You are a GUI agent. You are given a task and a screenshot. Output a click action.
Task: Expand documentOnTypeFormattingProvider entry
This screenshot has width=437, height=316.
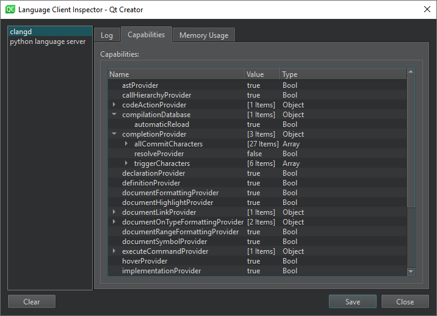pos(114,222)
